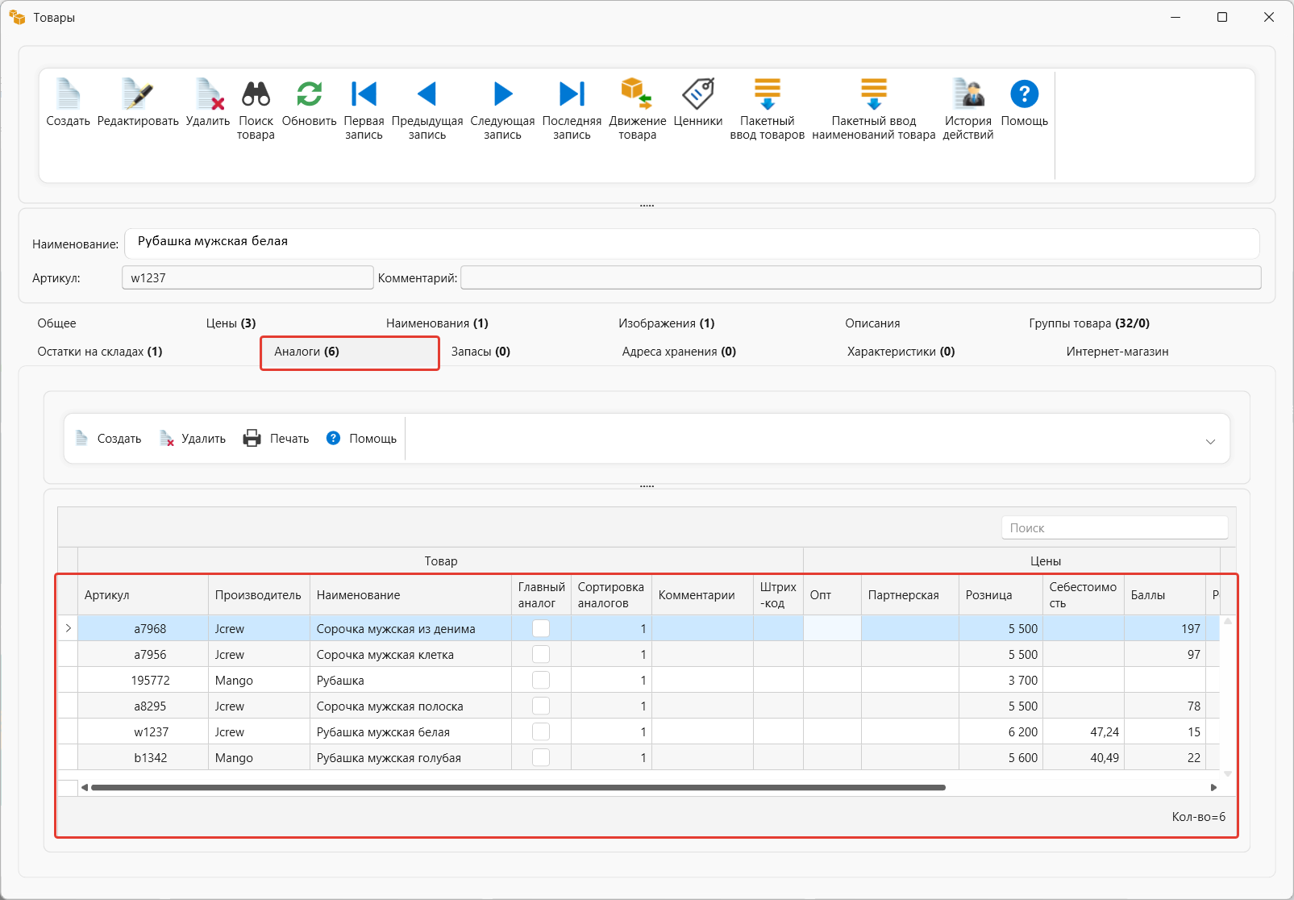Open the Характеристики (0) tab
This screenshot has height=900, width=1294.
pos(901,352)
